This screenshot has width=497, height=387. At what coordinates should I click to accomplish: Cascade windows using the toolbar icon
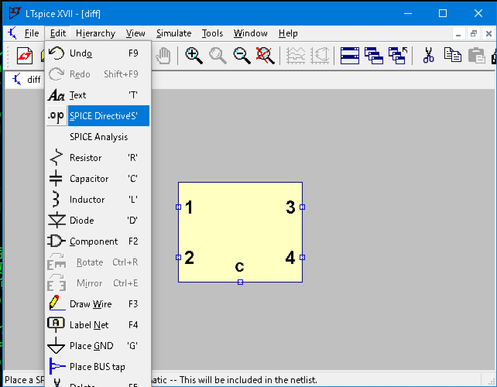click(374, 56)
